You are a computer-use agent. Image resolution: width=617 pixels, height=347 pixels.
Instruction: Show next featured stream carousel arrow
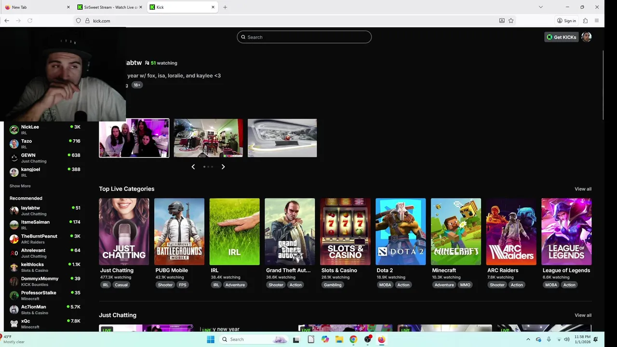coord(223,167)
